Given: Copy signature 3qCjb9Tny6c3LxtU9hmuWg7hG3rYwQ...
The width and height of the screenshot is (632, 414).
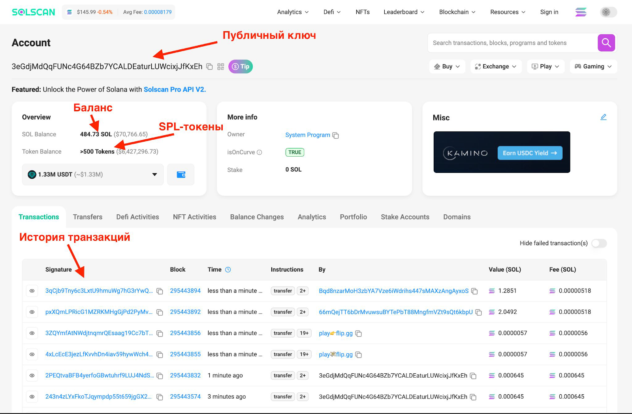Looking at the screenshot, I should click(160, 291).
